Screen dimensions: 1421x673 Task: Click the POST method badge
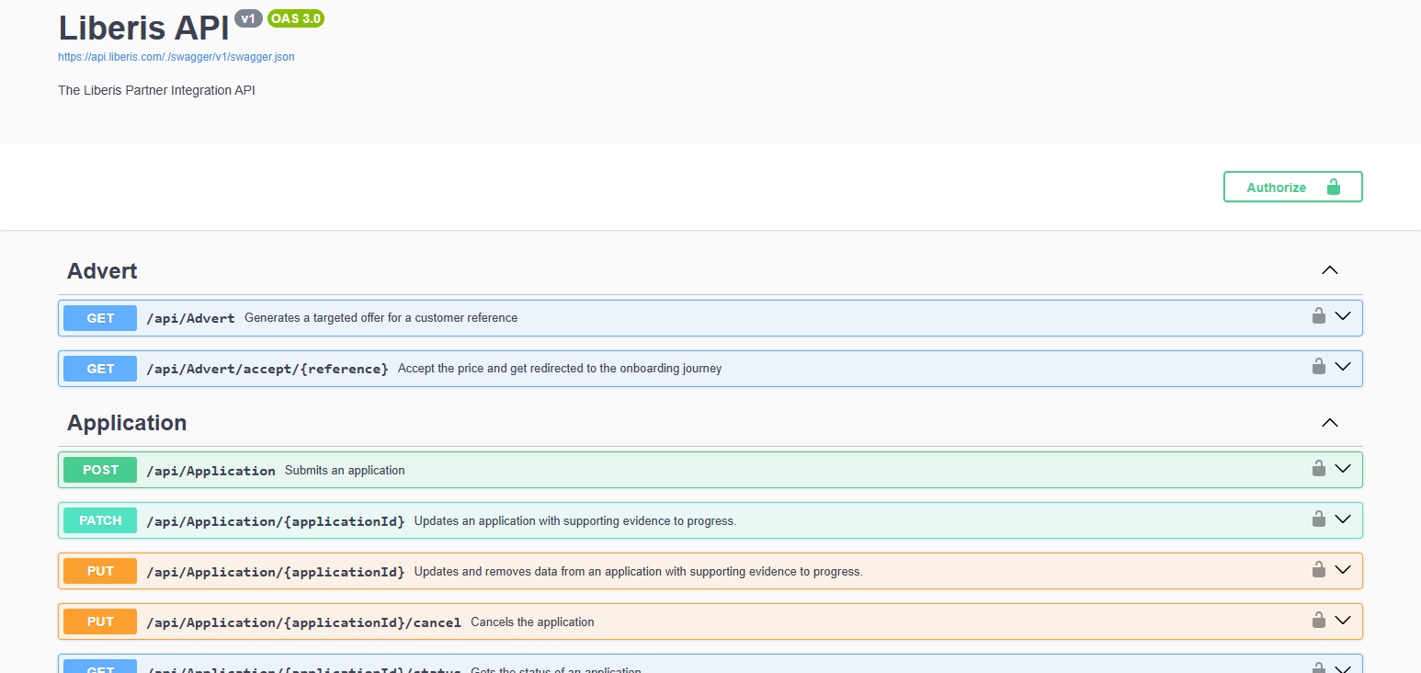pos(100,470)
